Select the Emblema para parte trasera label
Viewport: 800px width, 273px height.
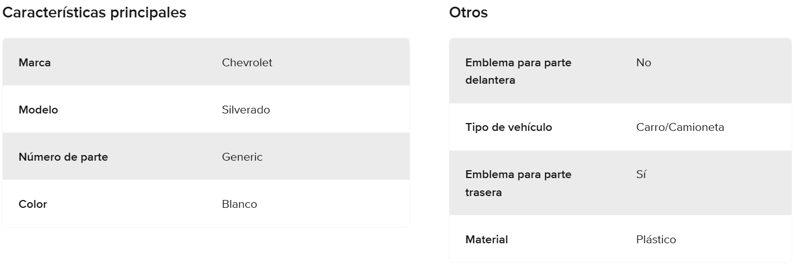click(518, 183)
